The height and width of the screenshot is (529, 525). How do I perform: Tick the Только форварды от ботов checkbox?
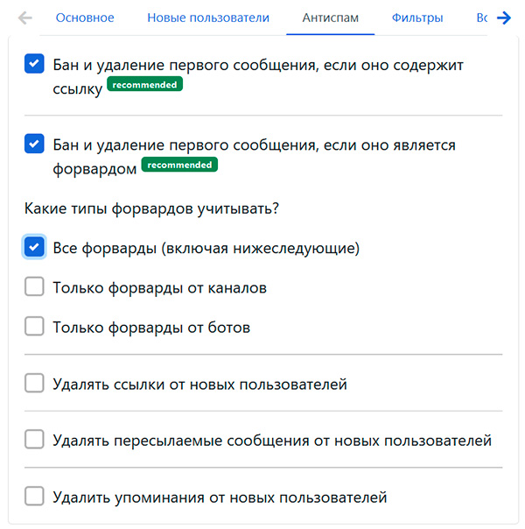34,327
